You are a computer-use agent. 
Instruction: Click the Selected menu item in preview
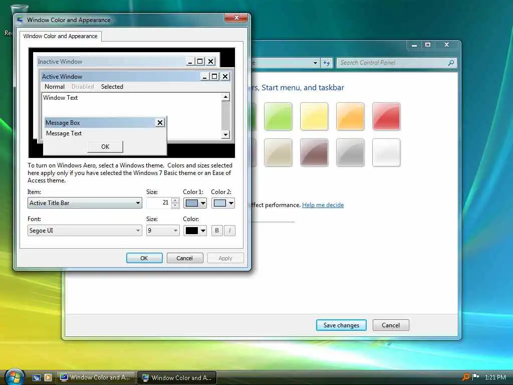pos(112,86)
